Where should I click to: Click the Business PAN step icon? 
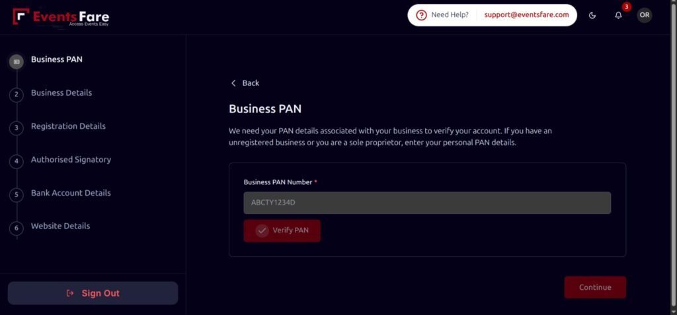(x=17, y=61)
